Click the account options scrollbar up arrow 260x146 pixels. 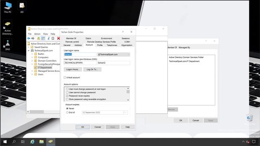pos(128,88)
